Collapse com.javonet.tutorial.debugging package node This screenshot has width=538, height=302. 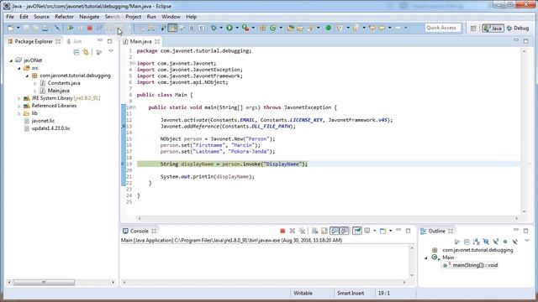27,75
